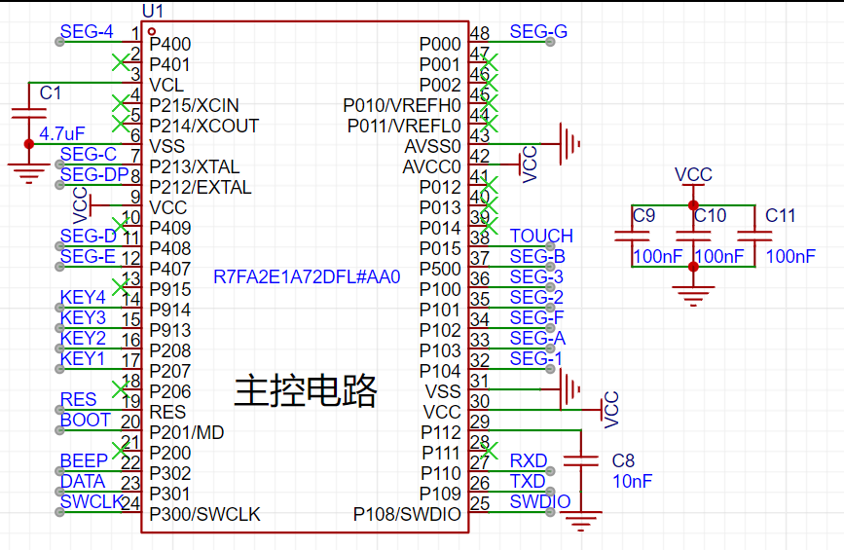The height and width of the screenshot is (550, 844).
Task: Click the BEEP net label
Action: (x=84, y=461)
